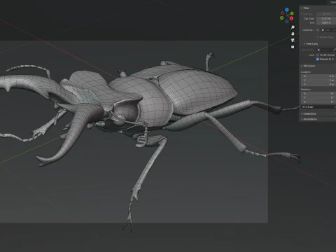Click the 3D Cursor Rotation Z field
This screenshot has width=336, height=252.
pos(318,102)
